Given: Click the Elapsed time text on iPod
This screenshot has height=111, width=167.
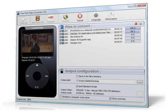Looking at the screenshot, I should pos(28,60).
